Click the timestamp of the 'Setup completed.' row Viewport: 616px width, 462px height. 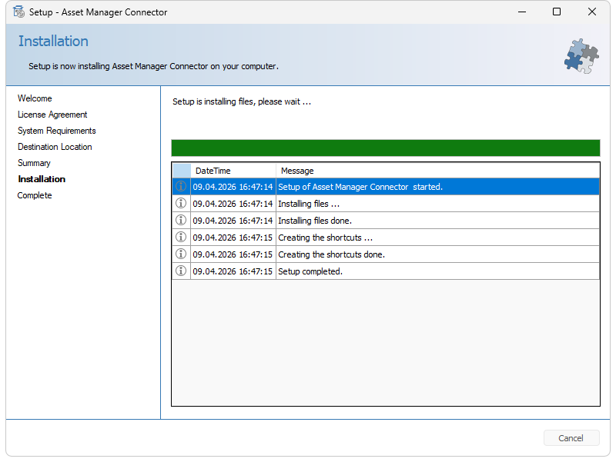233,271
